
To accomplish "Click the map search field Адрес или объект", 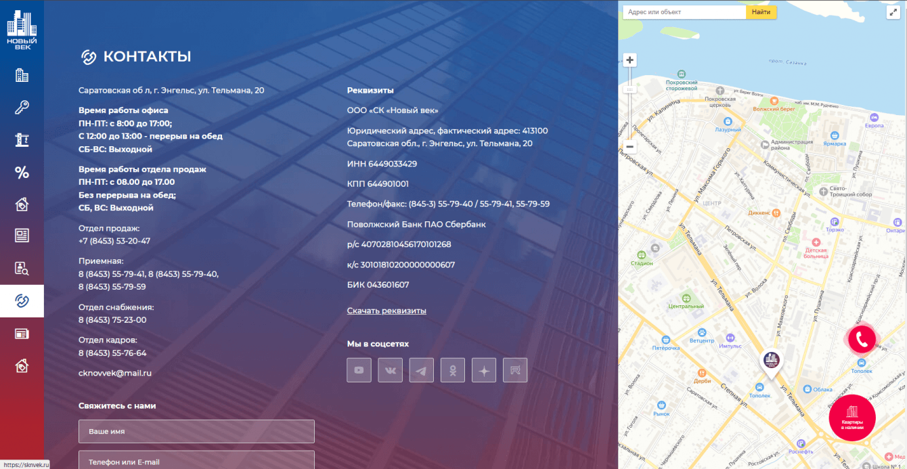I will 684,12.
